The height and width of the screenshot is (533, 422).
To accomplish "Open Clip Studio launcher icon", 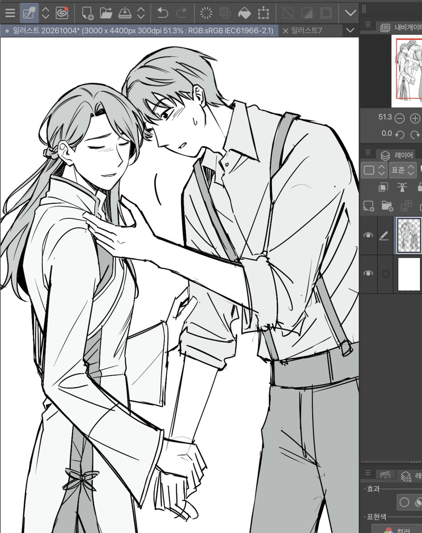I will point(62,13).
